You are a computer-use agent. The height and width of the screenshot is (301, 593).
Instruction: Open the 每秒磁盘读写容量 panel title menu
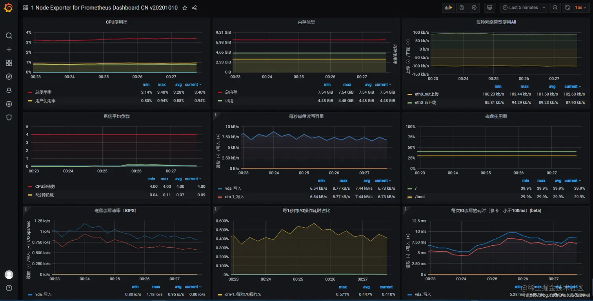(306, 116)
